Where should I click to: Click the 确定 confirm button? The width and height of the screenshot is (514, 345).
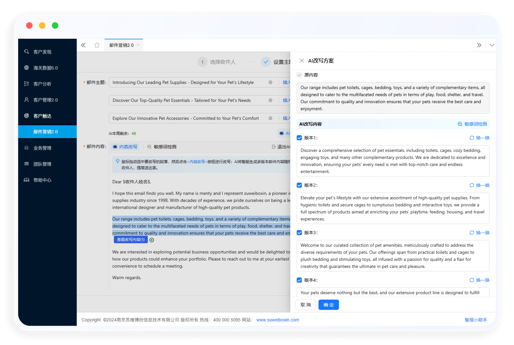(328, 305)
